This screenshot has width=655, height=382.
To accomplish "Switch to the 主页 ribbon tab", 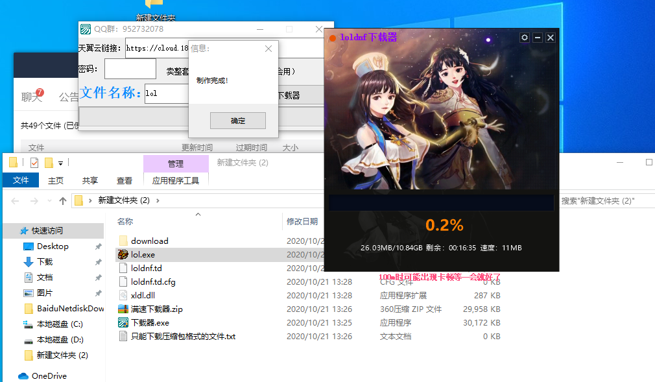I will (x=56, y=180).
